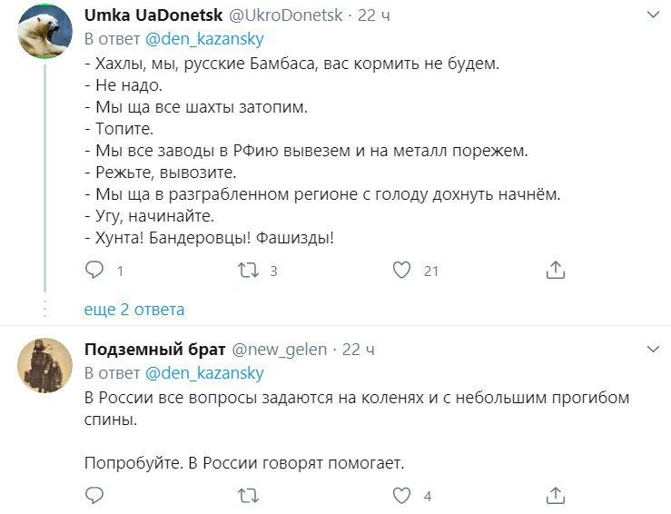Reply to Подземный брат's tweet
671x514 pixels.
(94, 495)
